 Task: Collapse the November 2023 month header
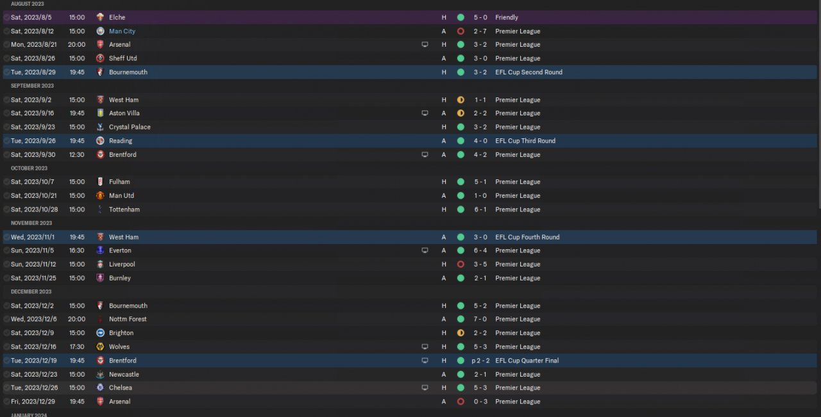[31, 223]
